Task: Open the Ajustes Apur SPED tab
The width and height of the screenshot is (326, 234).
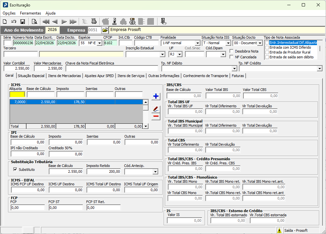Action: coord(99,76)
